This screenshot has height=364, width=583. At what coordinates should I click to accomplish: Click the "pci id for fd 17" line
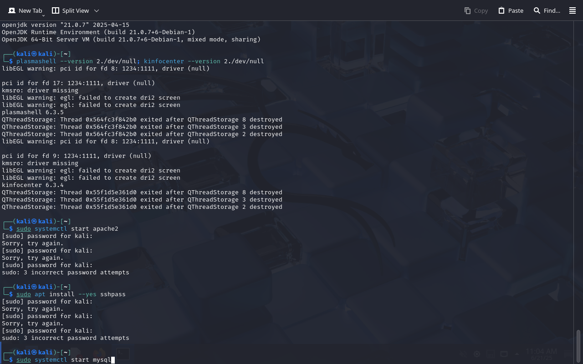click(78, 83)
